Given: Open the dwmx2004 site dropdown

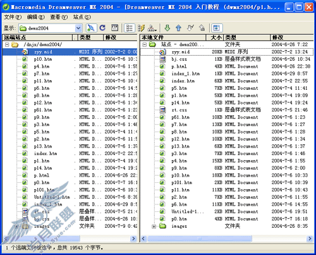Looking at the screenshot, I should 78,28.
